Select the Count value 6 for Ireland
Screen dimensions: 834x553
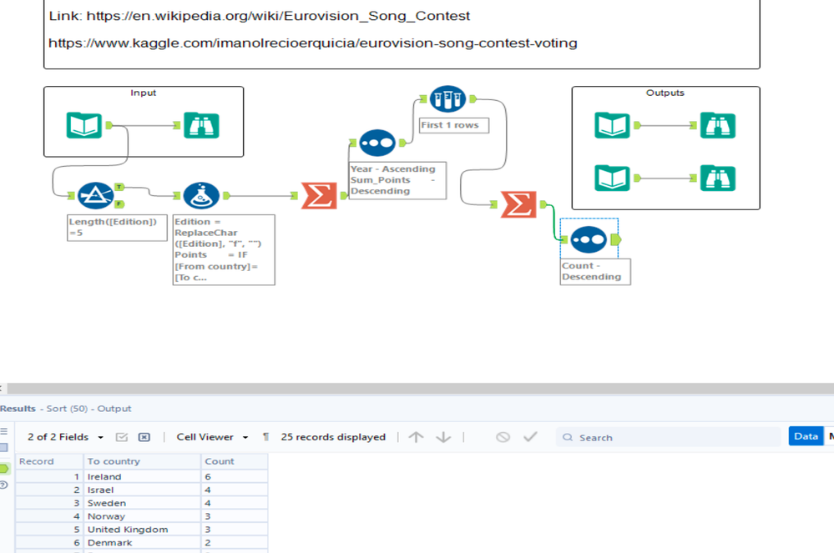pyautogui.click(x=234, y=476)
